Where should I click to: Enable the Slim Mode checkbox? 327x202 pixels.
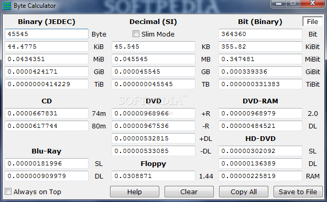coord(136,34)
